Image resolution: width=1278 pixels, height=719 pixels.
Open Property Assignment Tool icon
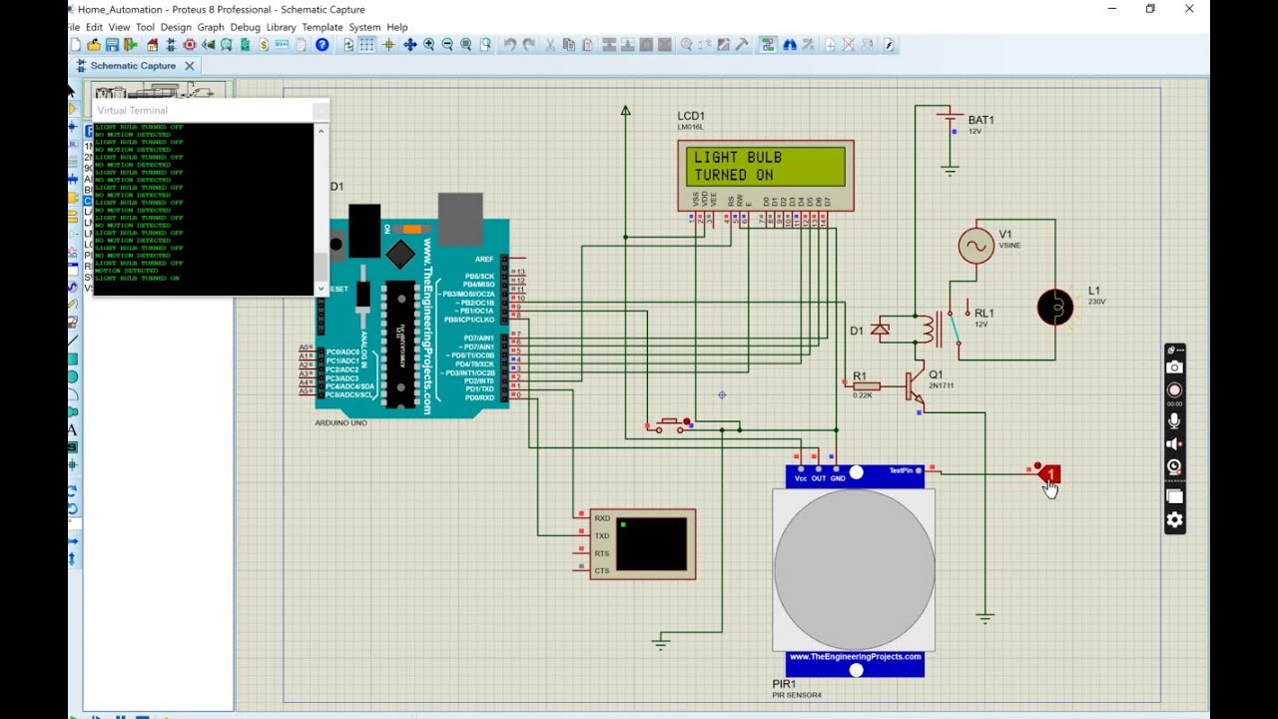[809, 45]
